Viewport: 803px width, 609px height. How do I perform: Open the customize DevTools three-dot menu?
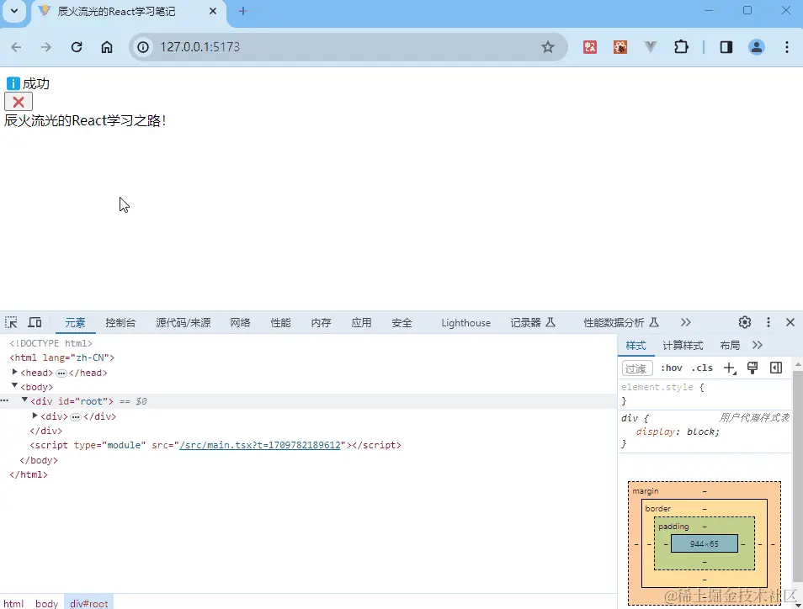coord(768,322)
